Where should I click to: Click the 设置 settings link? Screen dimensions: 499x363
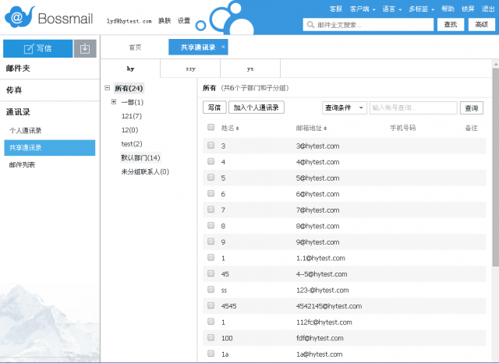coord(184,21)
